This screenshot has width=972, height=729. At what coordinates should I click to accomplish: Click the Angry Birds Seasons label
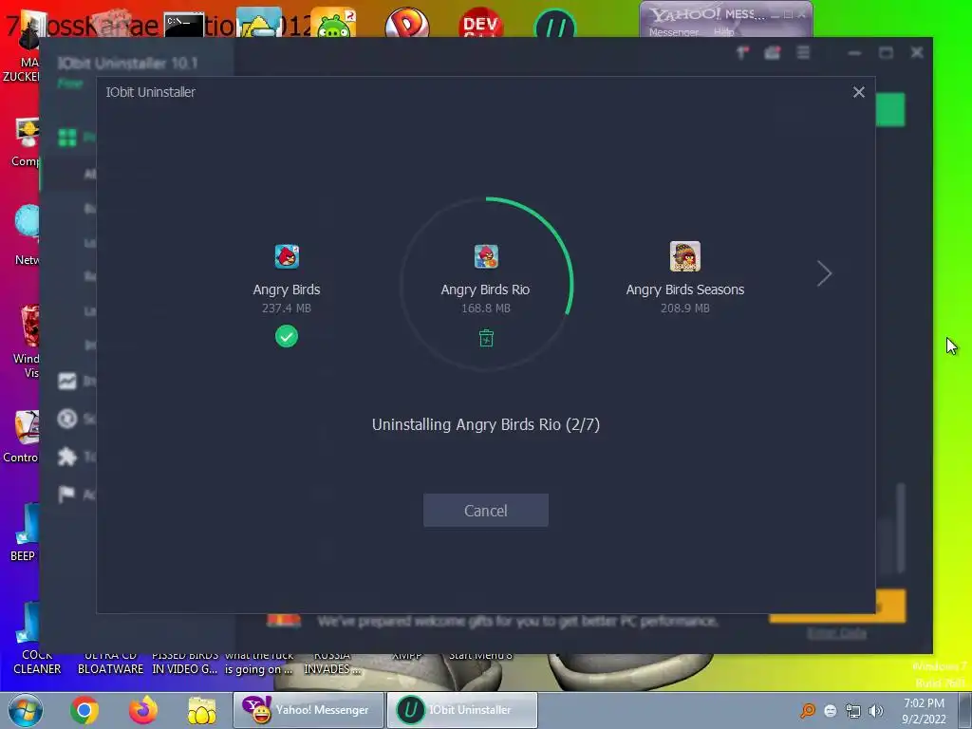685,290
